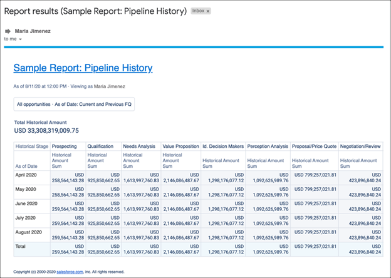Select the Qualification column header
391x278 pixels.
(100, 146)
